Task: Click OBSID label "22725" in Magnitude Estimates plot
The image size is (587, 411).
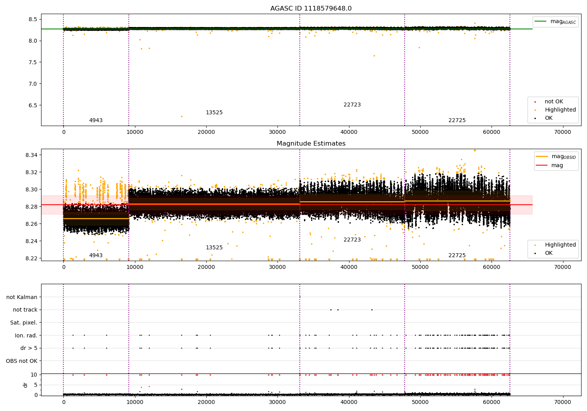Action: pos(457,256)
